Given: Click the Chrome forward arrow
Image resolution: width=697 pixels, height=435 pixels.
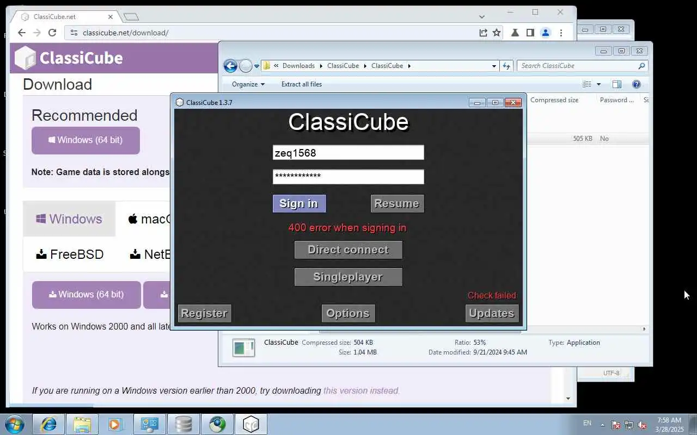Looking at the screenshot, I should click(x=37, y=33).
